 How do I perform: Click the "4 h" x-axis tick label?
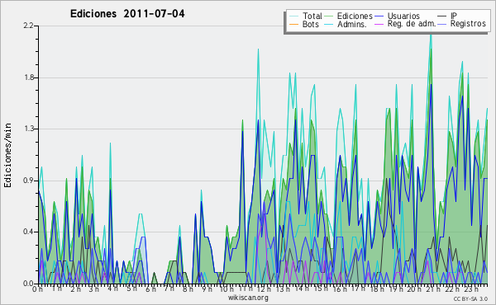112,289
